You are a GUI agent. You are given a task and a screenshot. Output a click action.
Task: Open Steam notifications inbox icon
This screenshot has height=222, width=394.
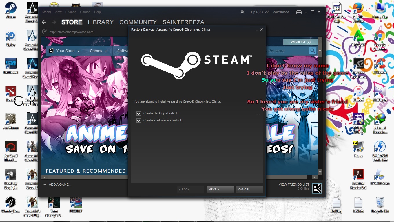[242, 12]
